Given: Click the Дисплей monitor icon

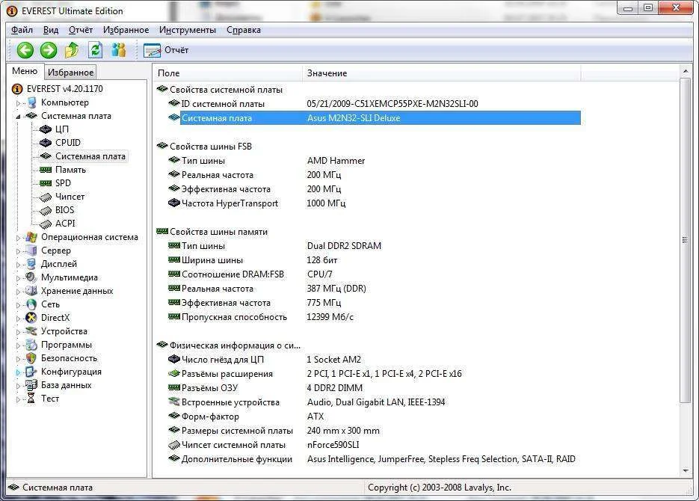Looking at the screenshot, I should [x=31, y=264].
